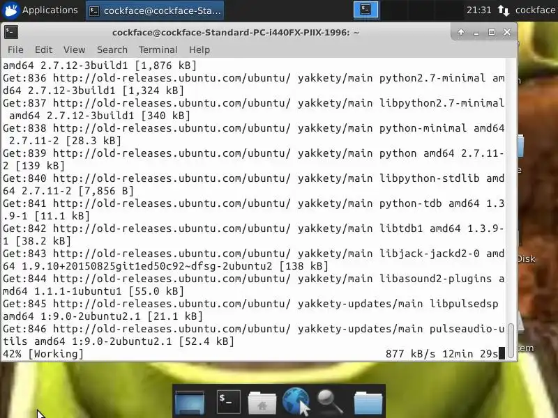The image size is (558, 418).
Task: Open the home file manager dock icon
Action: coord(262,403)
